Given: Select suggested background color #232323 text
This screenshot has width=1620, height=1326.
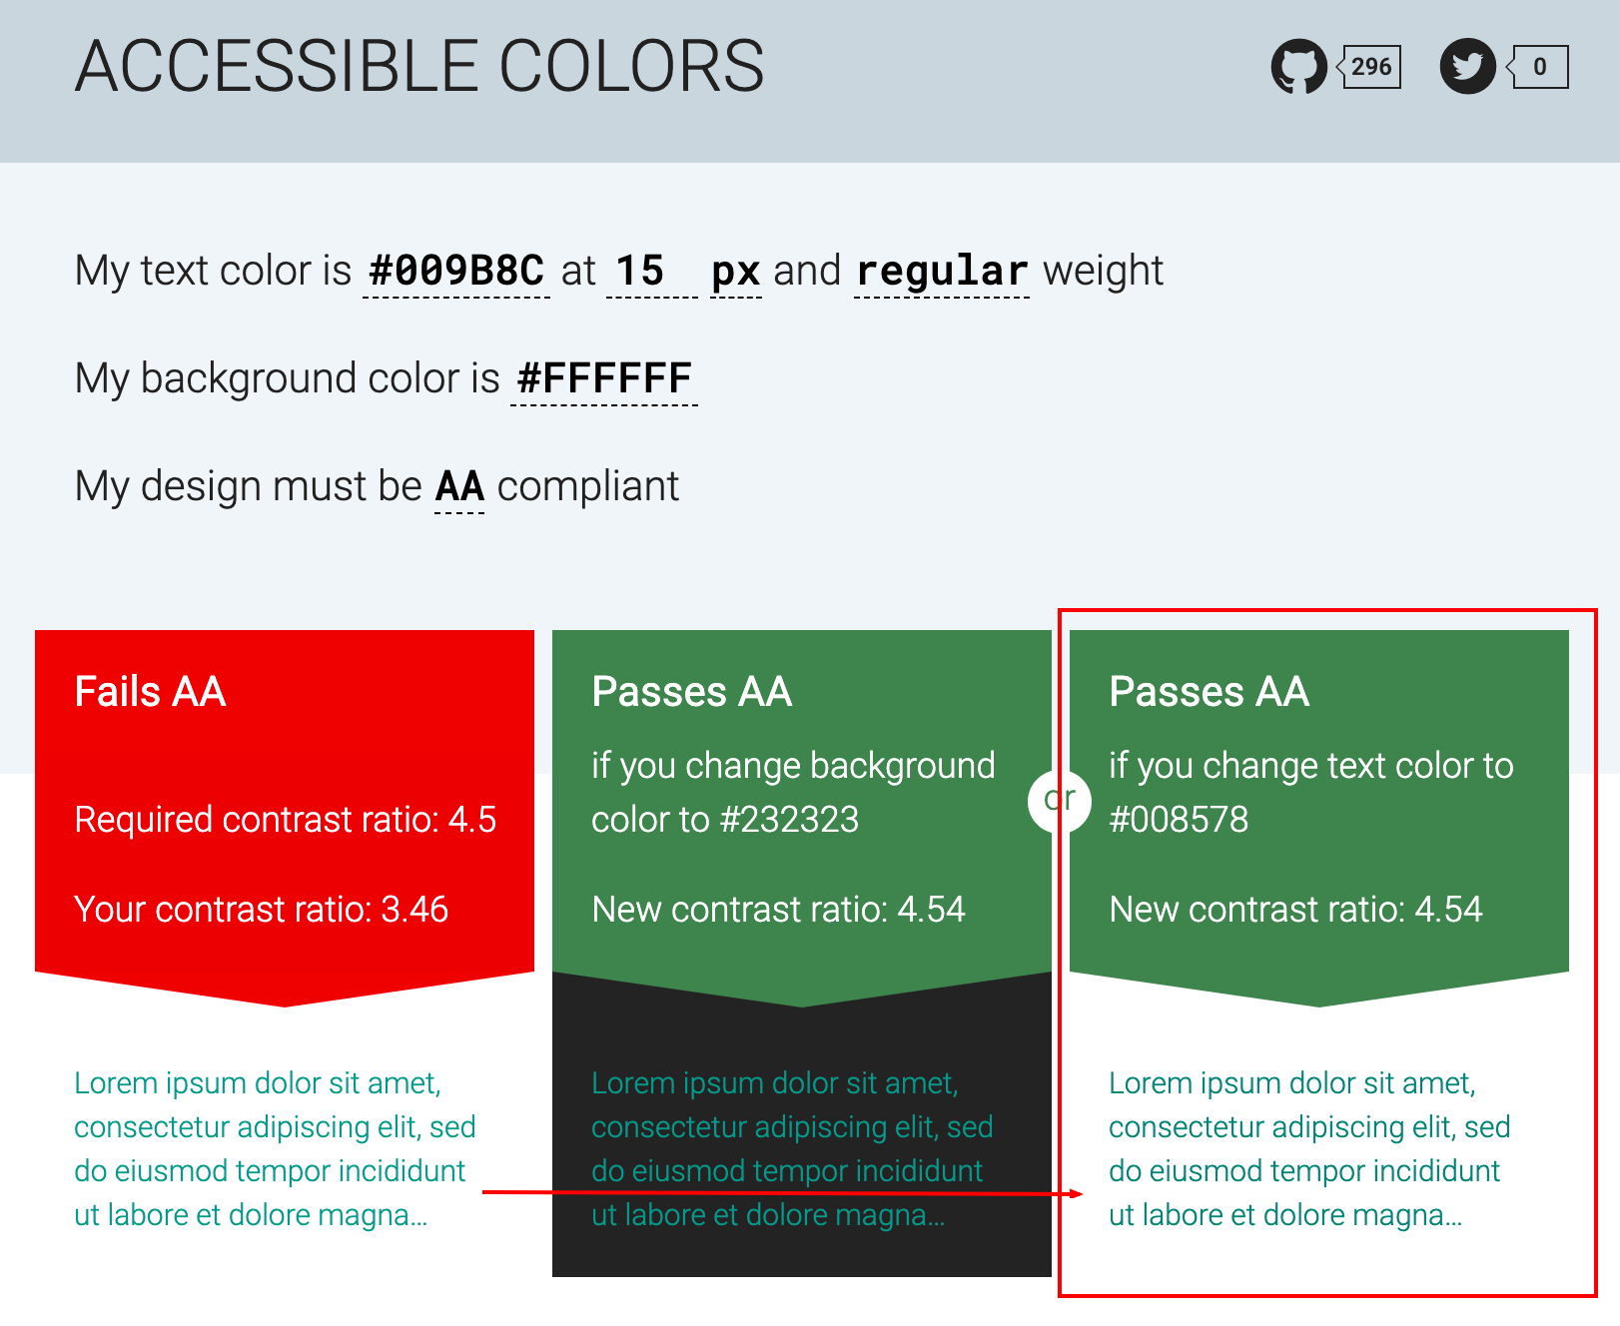Looking at the screenshot, I should click(789, 819).
